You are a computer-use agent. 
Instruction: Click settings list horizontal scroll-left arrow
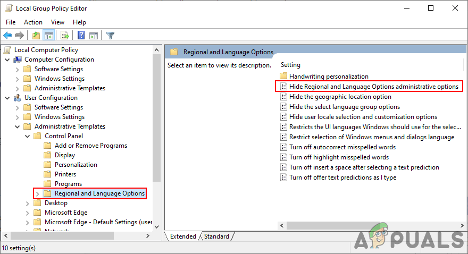point(282,226)
